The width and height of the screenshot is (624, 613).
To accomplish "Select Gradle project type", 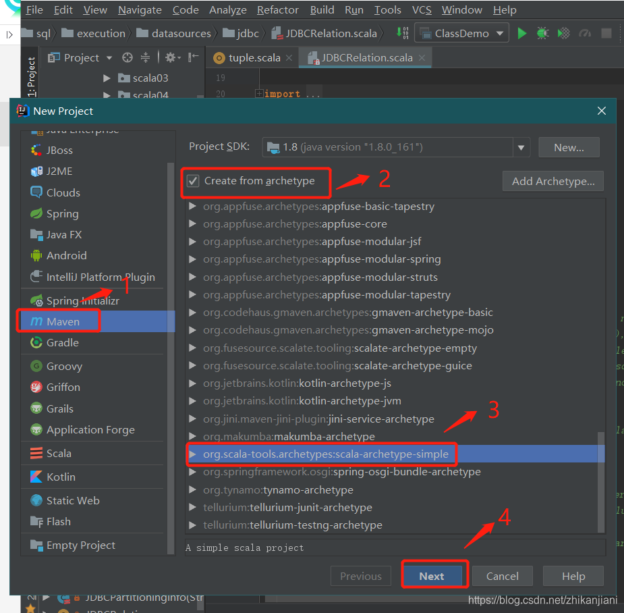I will coord(98,342).
